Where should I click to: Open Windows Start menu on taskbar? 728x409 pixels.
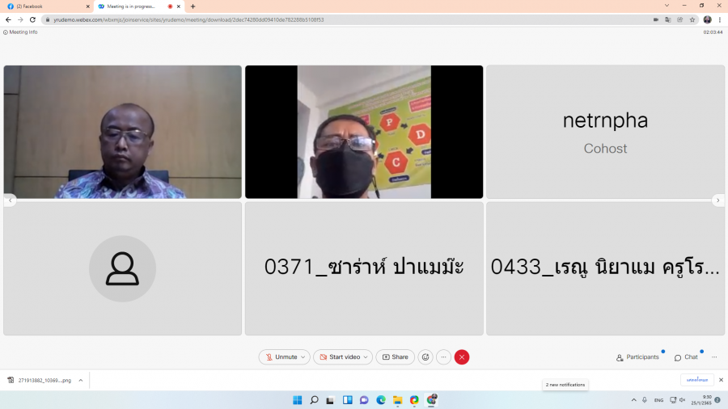click(297, 400)
